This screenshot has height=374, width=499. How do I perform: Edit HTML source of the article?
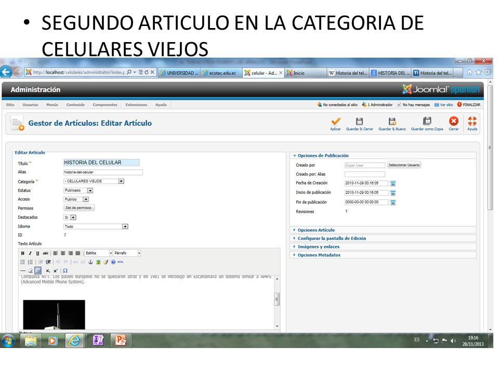(120, 262)
